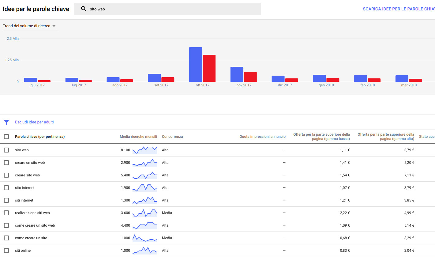Click 'Idee per le parole chiave' title
Image resolution: width=435 pixels, height=260 pixels.
click(36, 9)
